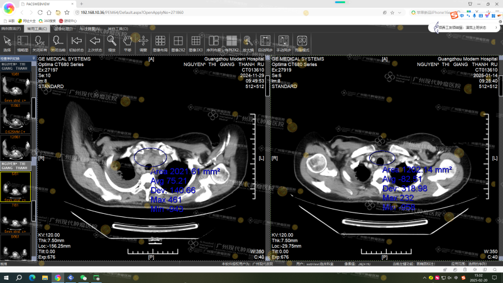Open the magnifier tool (放大镜)
Screen dimensions: 503x283
pos(248,42)
